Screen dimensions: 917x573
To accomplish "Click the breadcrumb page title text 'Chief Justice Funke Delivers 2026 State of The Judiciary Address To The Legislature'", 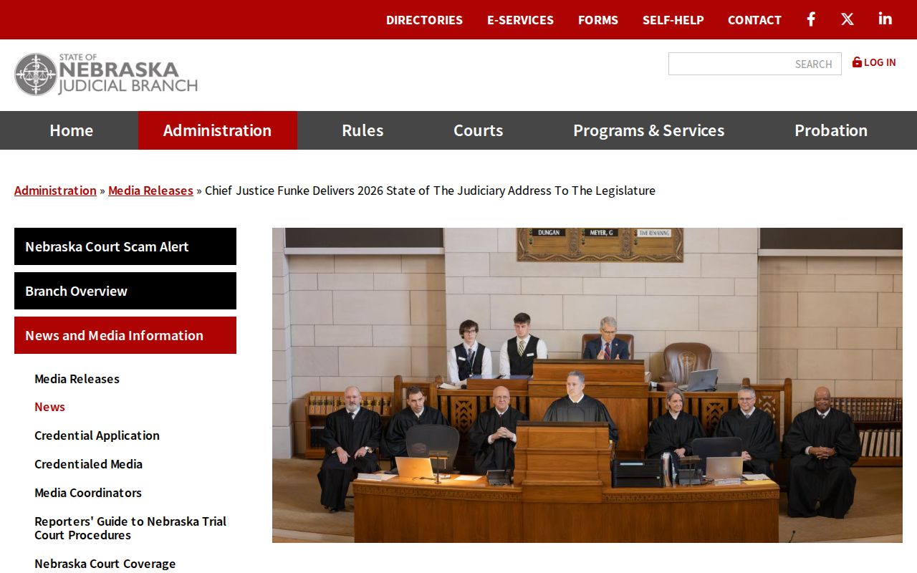I will coord(430,191).
